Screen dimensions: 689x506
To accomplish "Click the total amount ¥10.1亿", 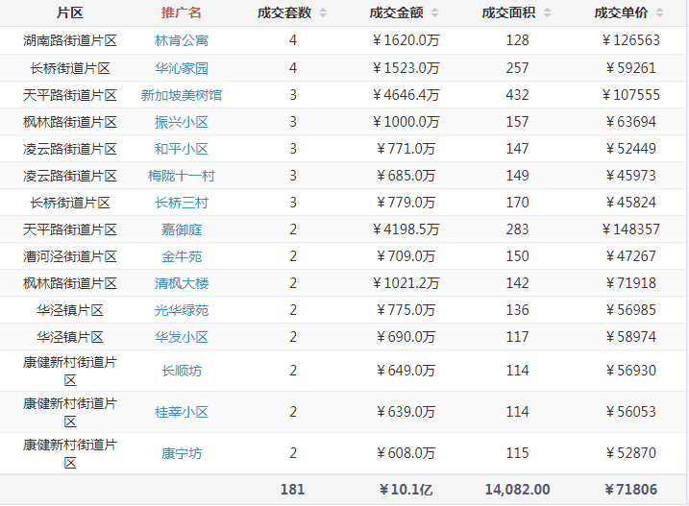I will tap(406, 490).
